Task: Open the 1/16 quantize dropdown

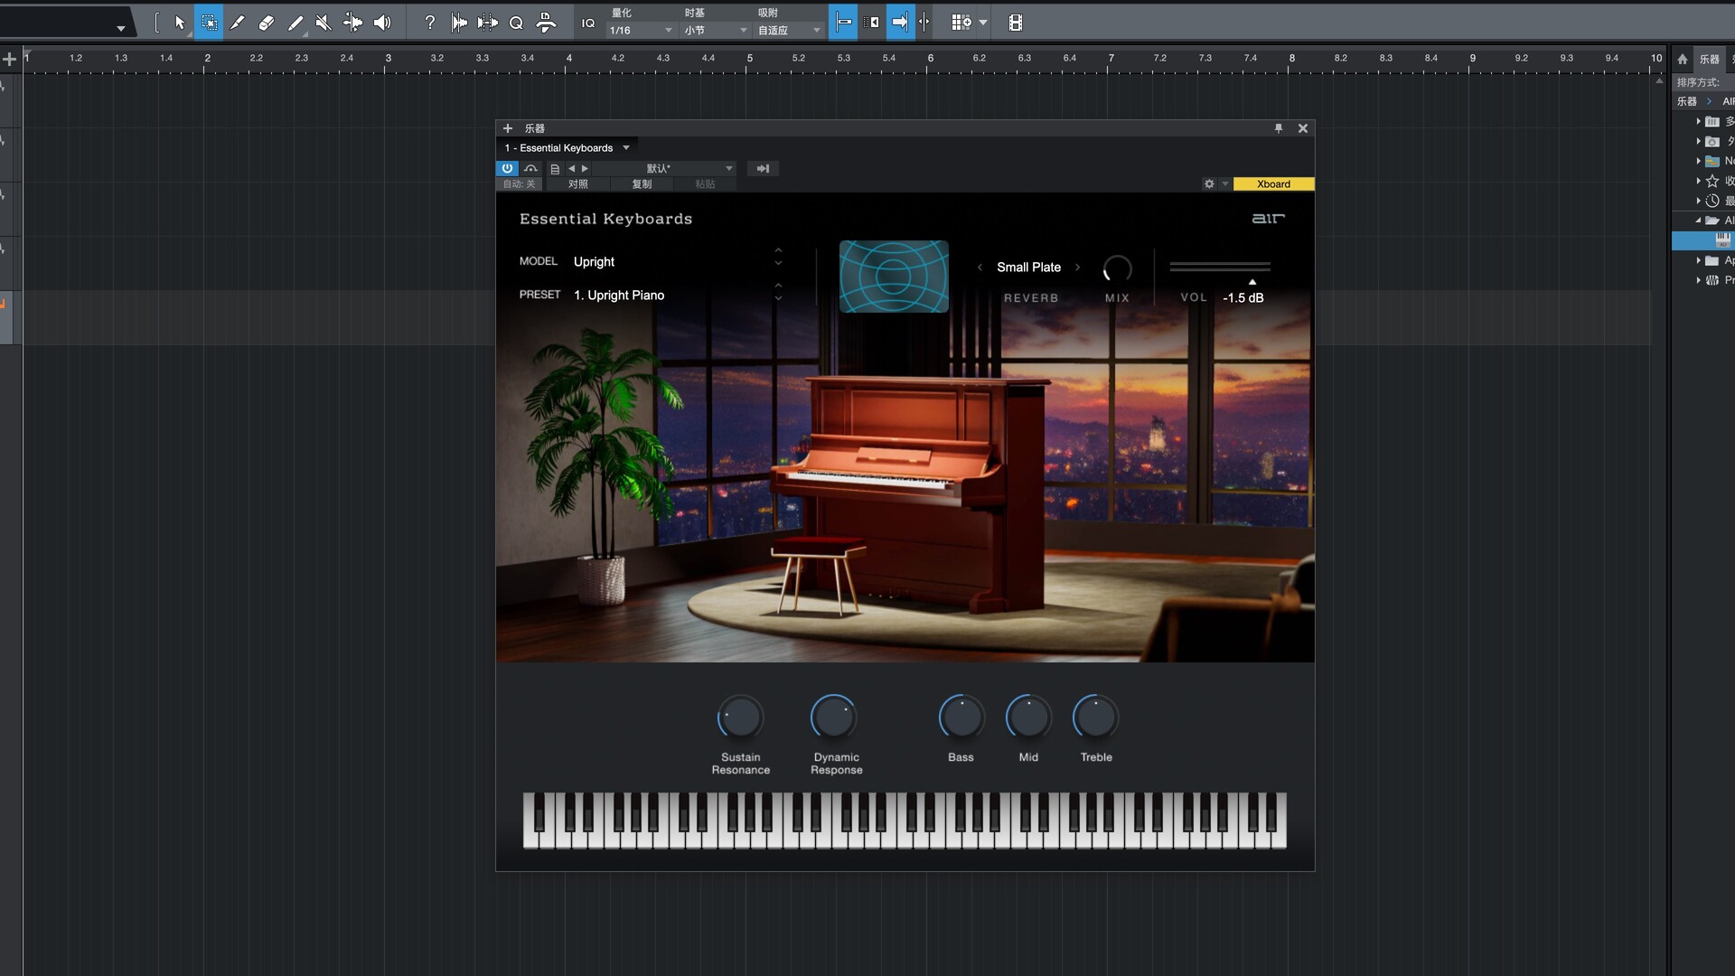Action: [641, 30]
